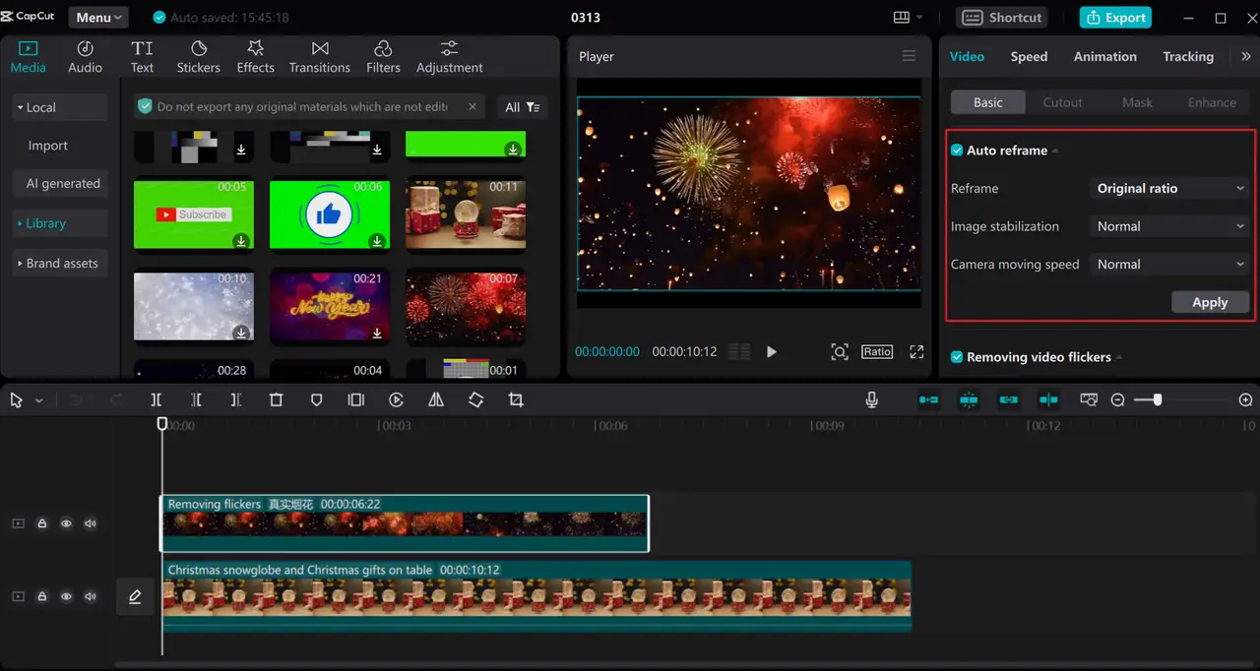Viewport: 1260px width, 671px height.
Task: Disable the Removing video flickers checkbox
Action: click(x=957, y=357)
